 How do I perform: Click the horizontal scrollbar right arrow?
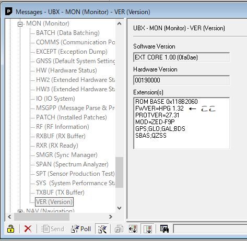click(x=111, y=216)
